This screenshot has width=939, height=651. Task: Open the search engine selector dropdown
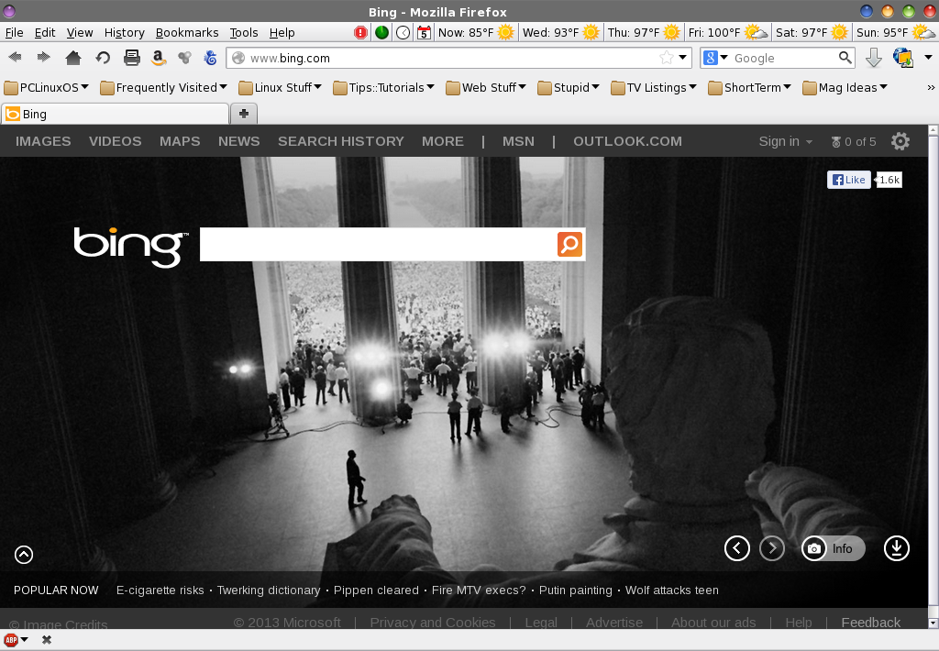tap(715, 58)
